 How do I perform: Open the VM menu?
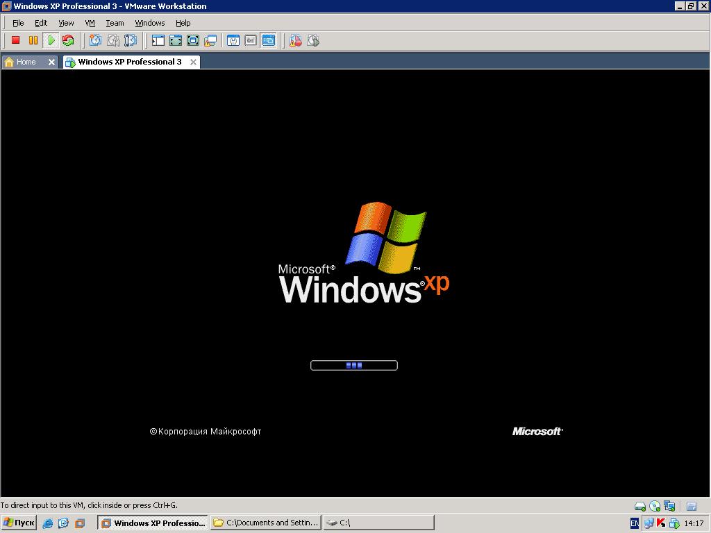(90, 23)
